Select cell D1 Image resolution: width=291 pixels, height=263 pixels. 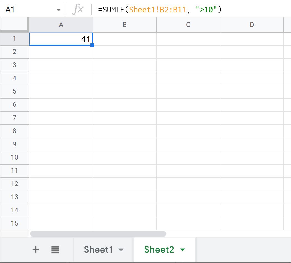pyautogui.click(x=252, y=39)
